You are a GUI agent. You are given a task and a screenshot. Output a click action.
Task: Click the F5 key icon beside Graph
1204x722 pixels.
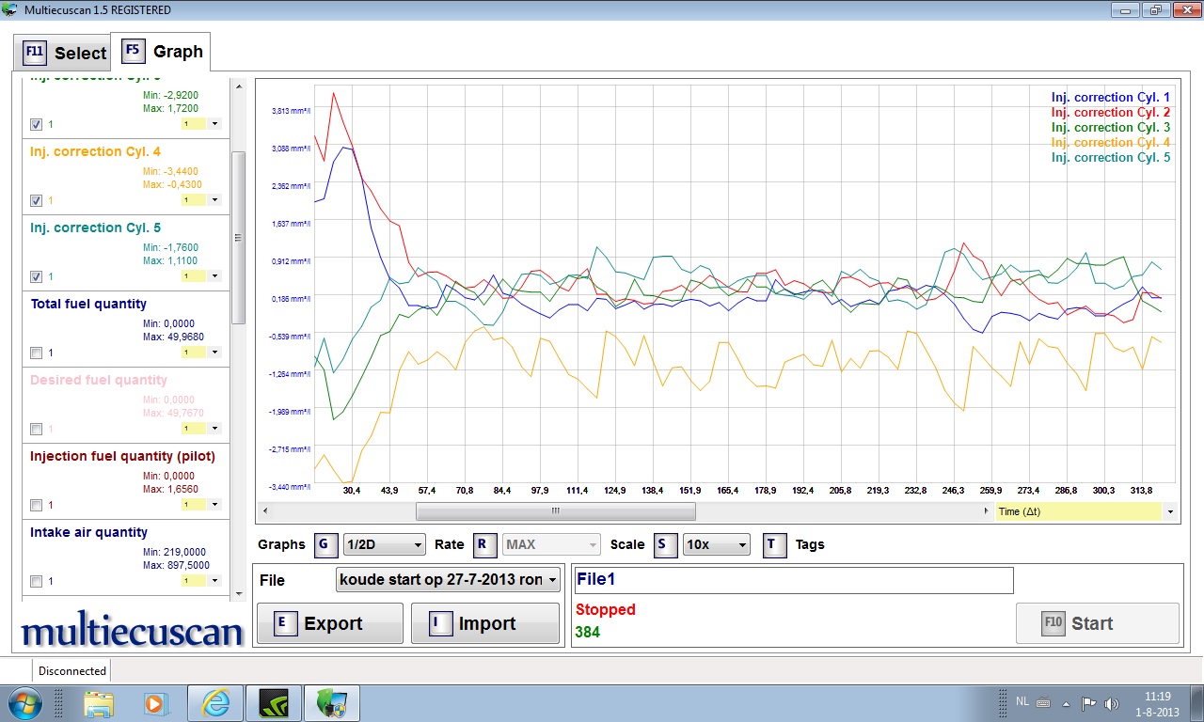tap(133, 51)
